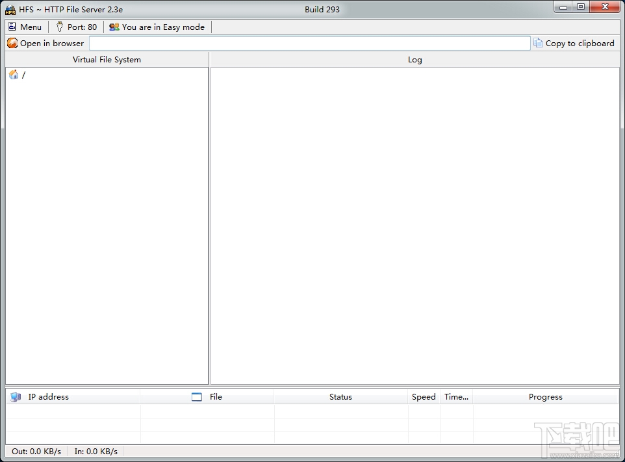Focus the URL address field
Image resolution: width=625 pixels, height=462 pixels.
coord(309,43)
